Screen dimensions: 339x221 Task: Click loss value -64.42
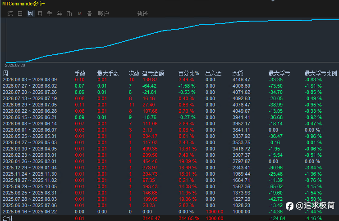pyautogui.click(x=149, y=86)
